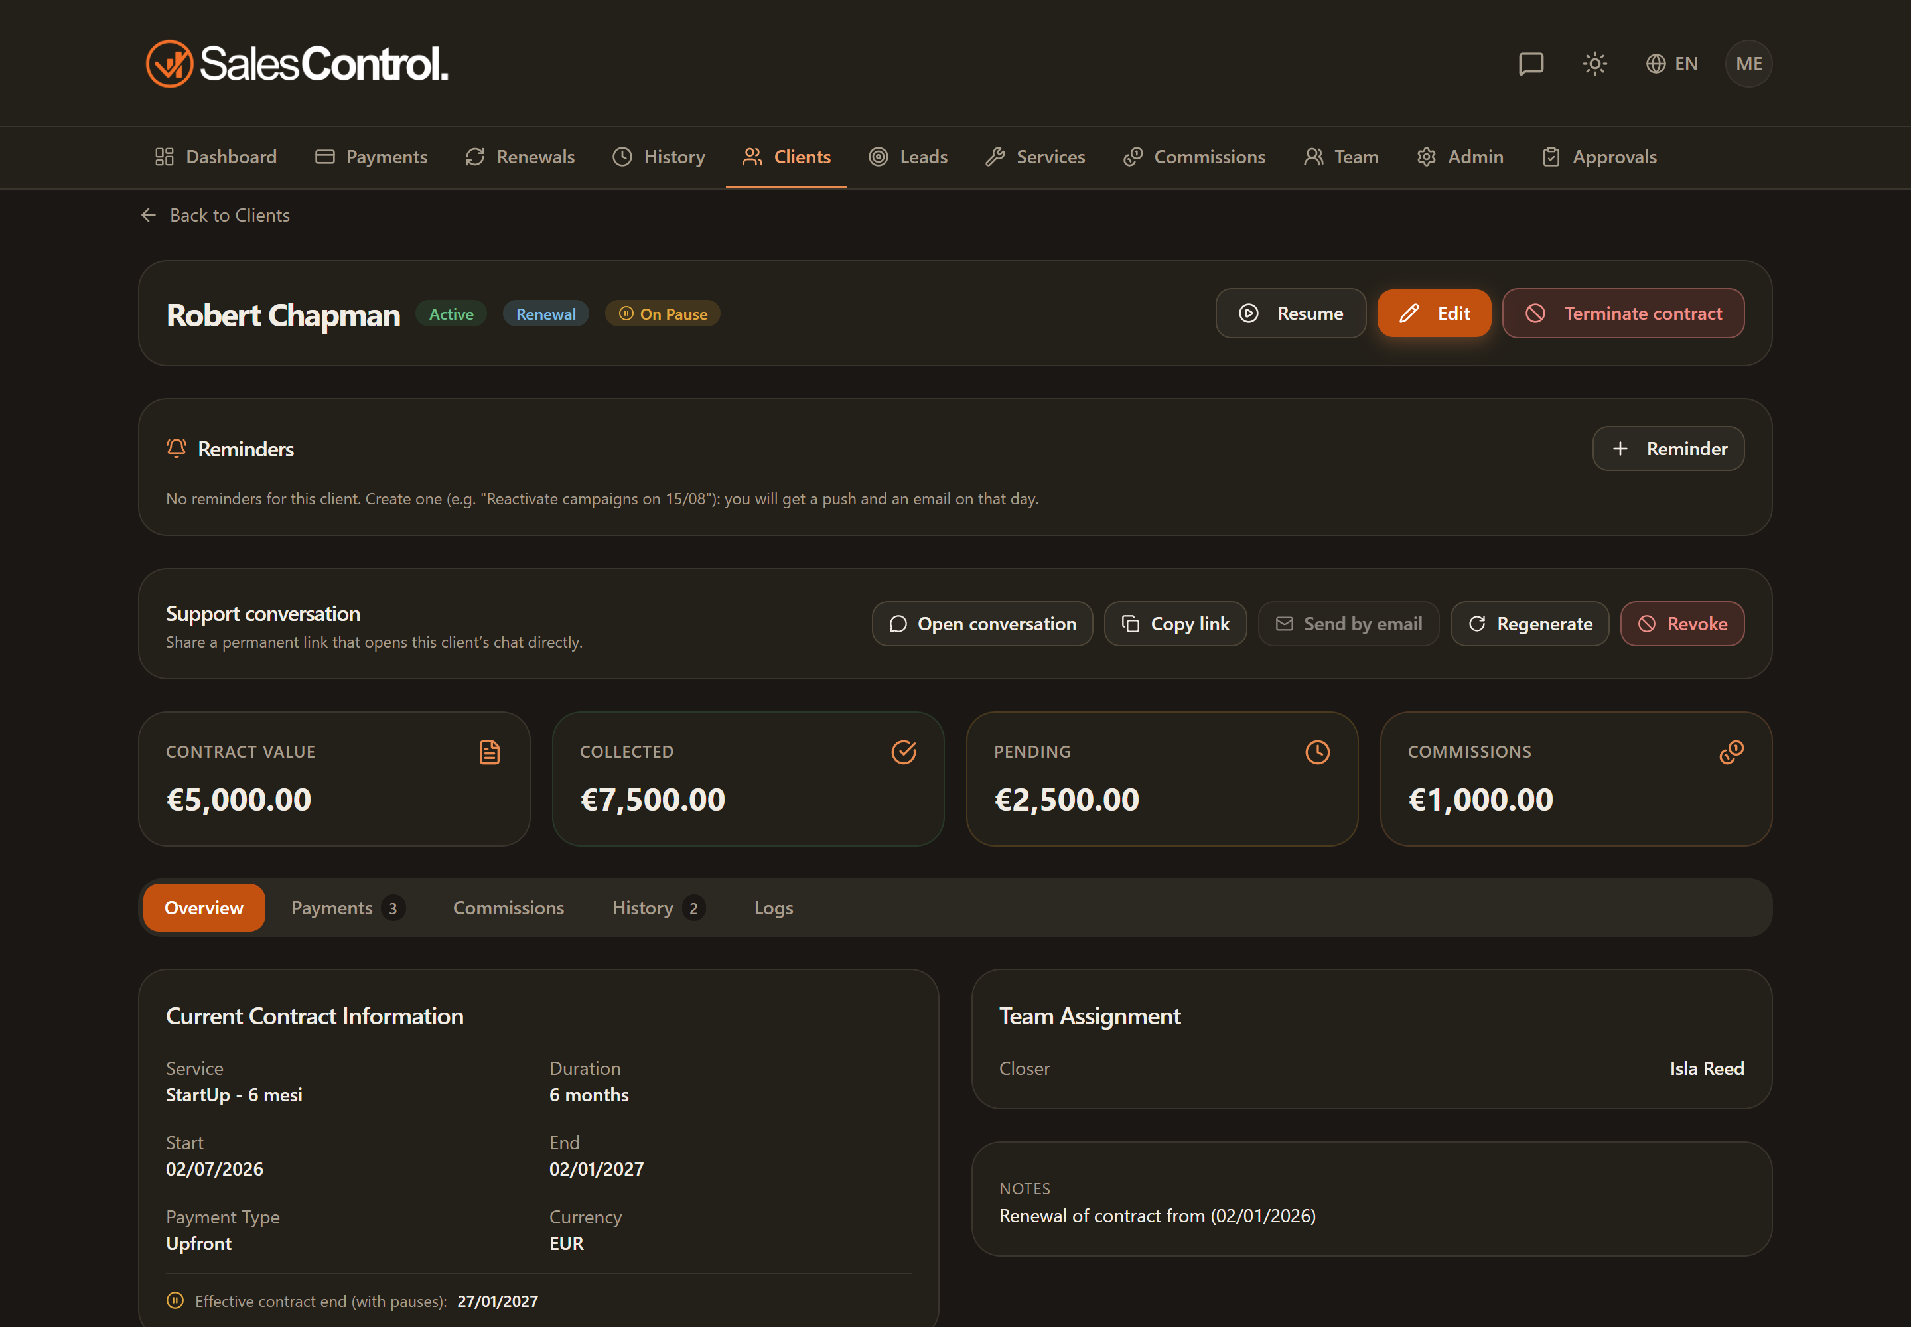
Task: Switch to the Logs tab
Action: (x=774, y=908)
